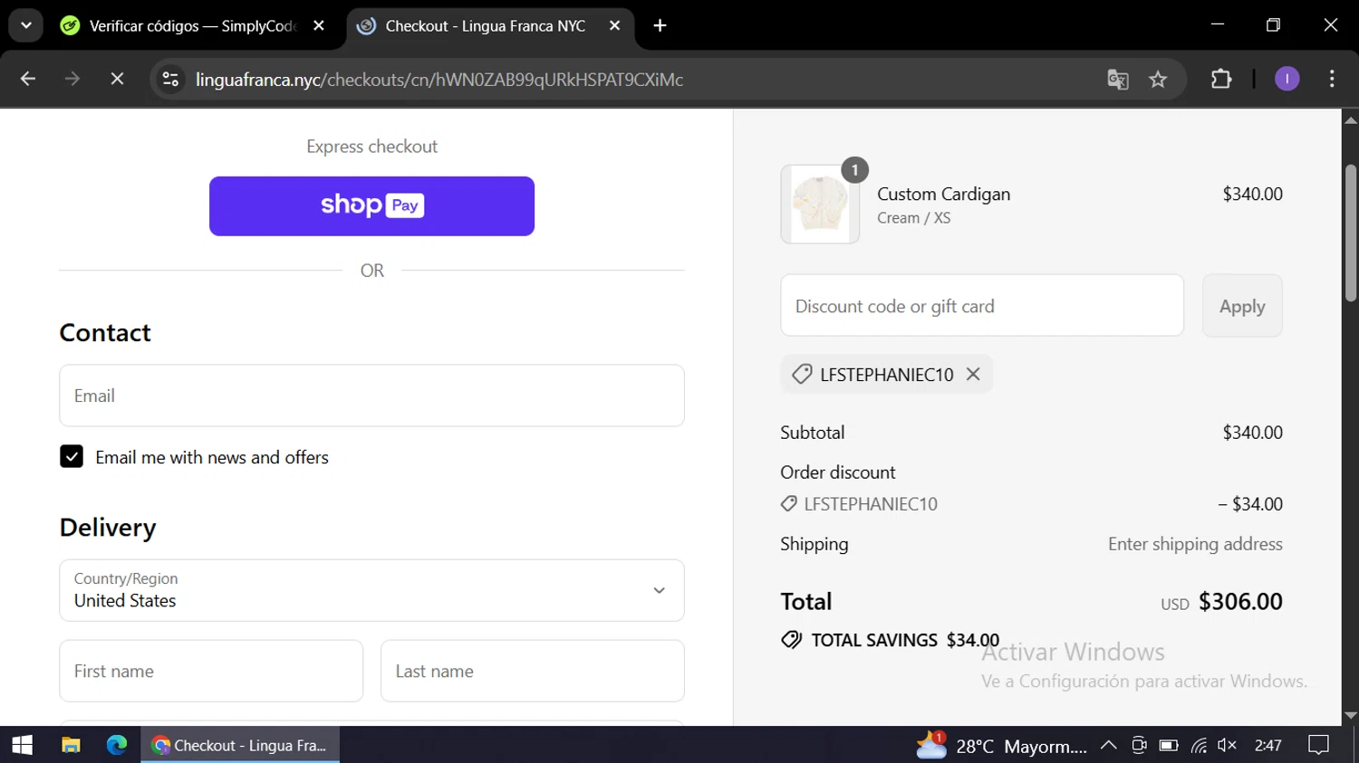Image resolution: width=1359 pixels, height=763 pixels.
Task: Open a new browser tab
Action: (x=660, y=26)
